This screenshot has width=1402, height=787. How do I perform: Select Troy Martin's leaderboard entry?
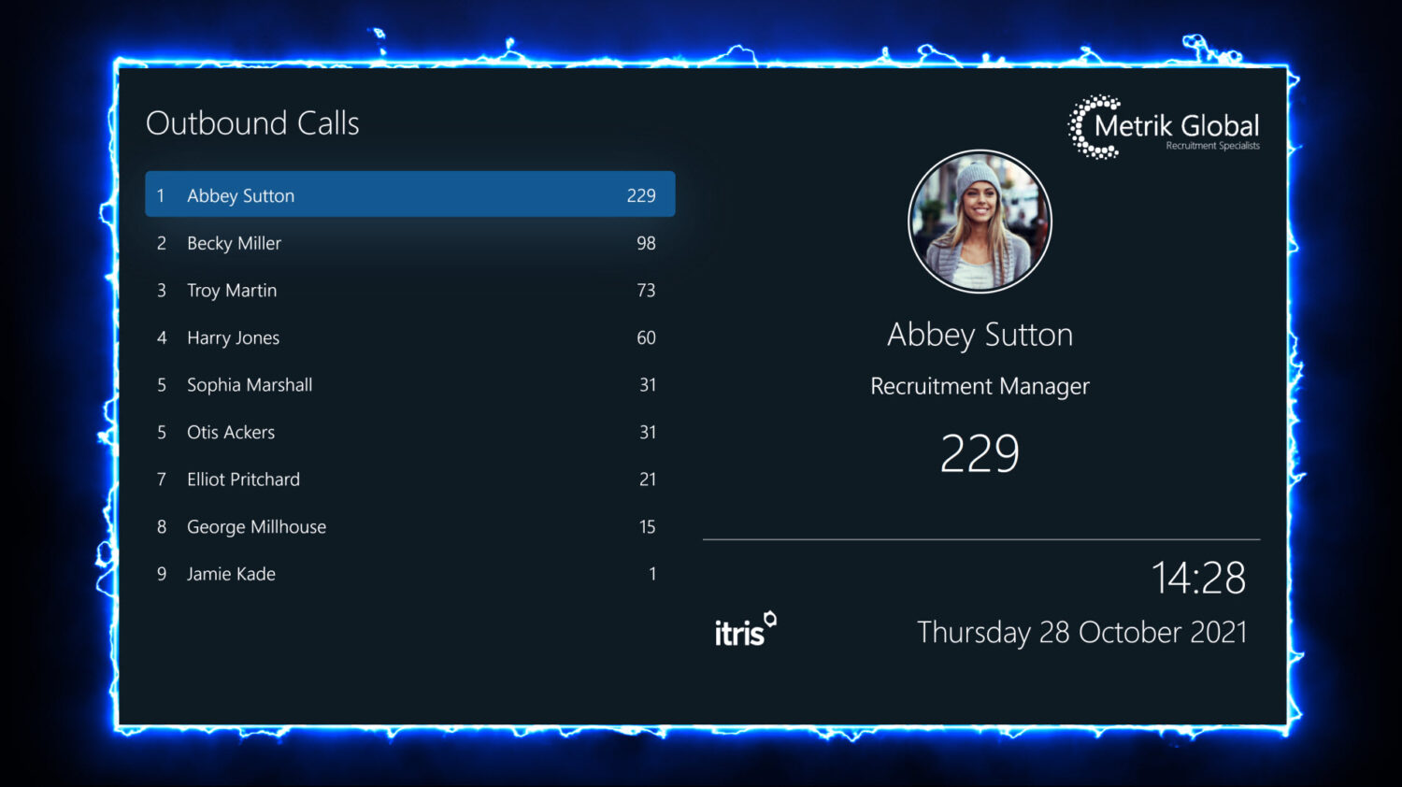409,291
